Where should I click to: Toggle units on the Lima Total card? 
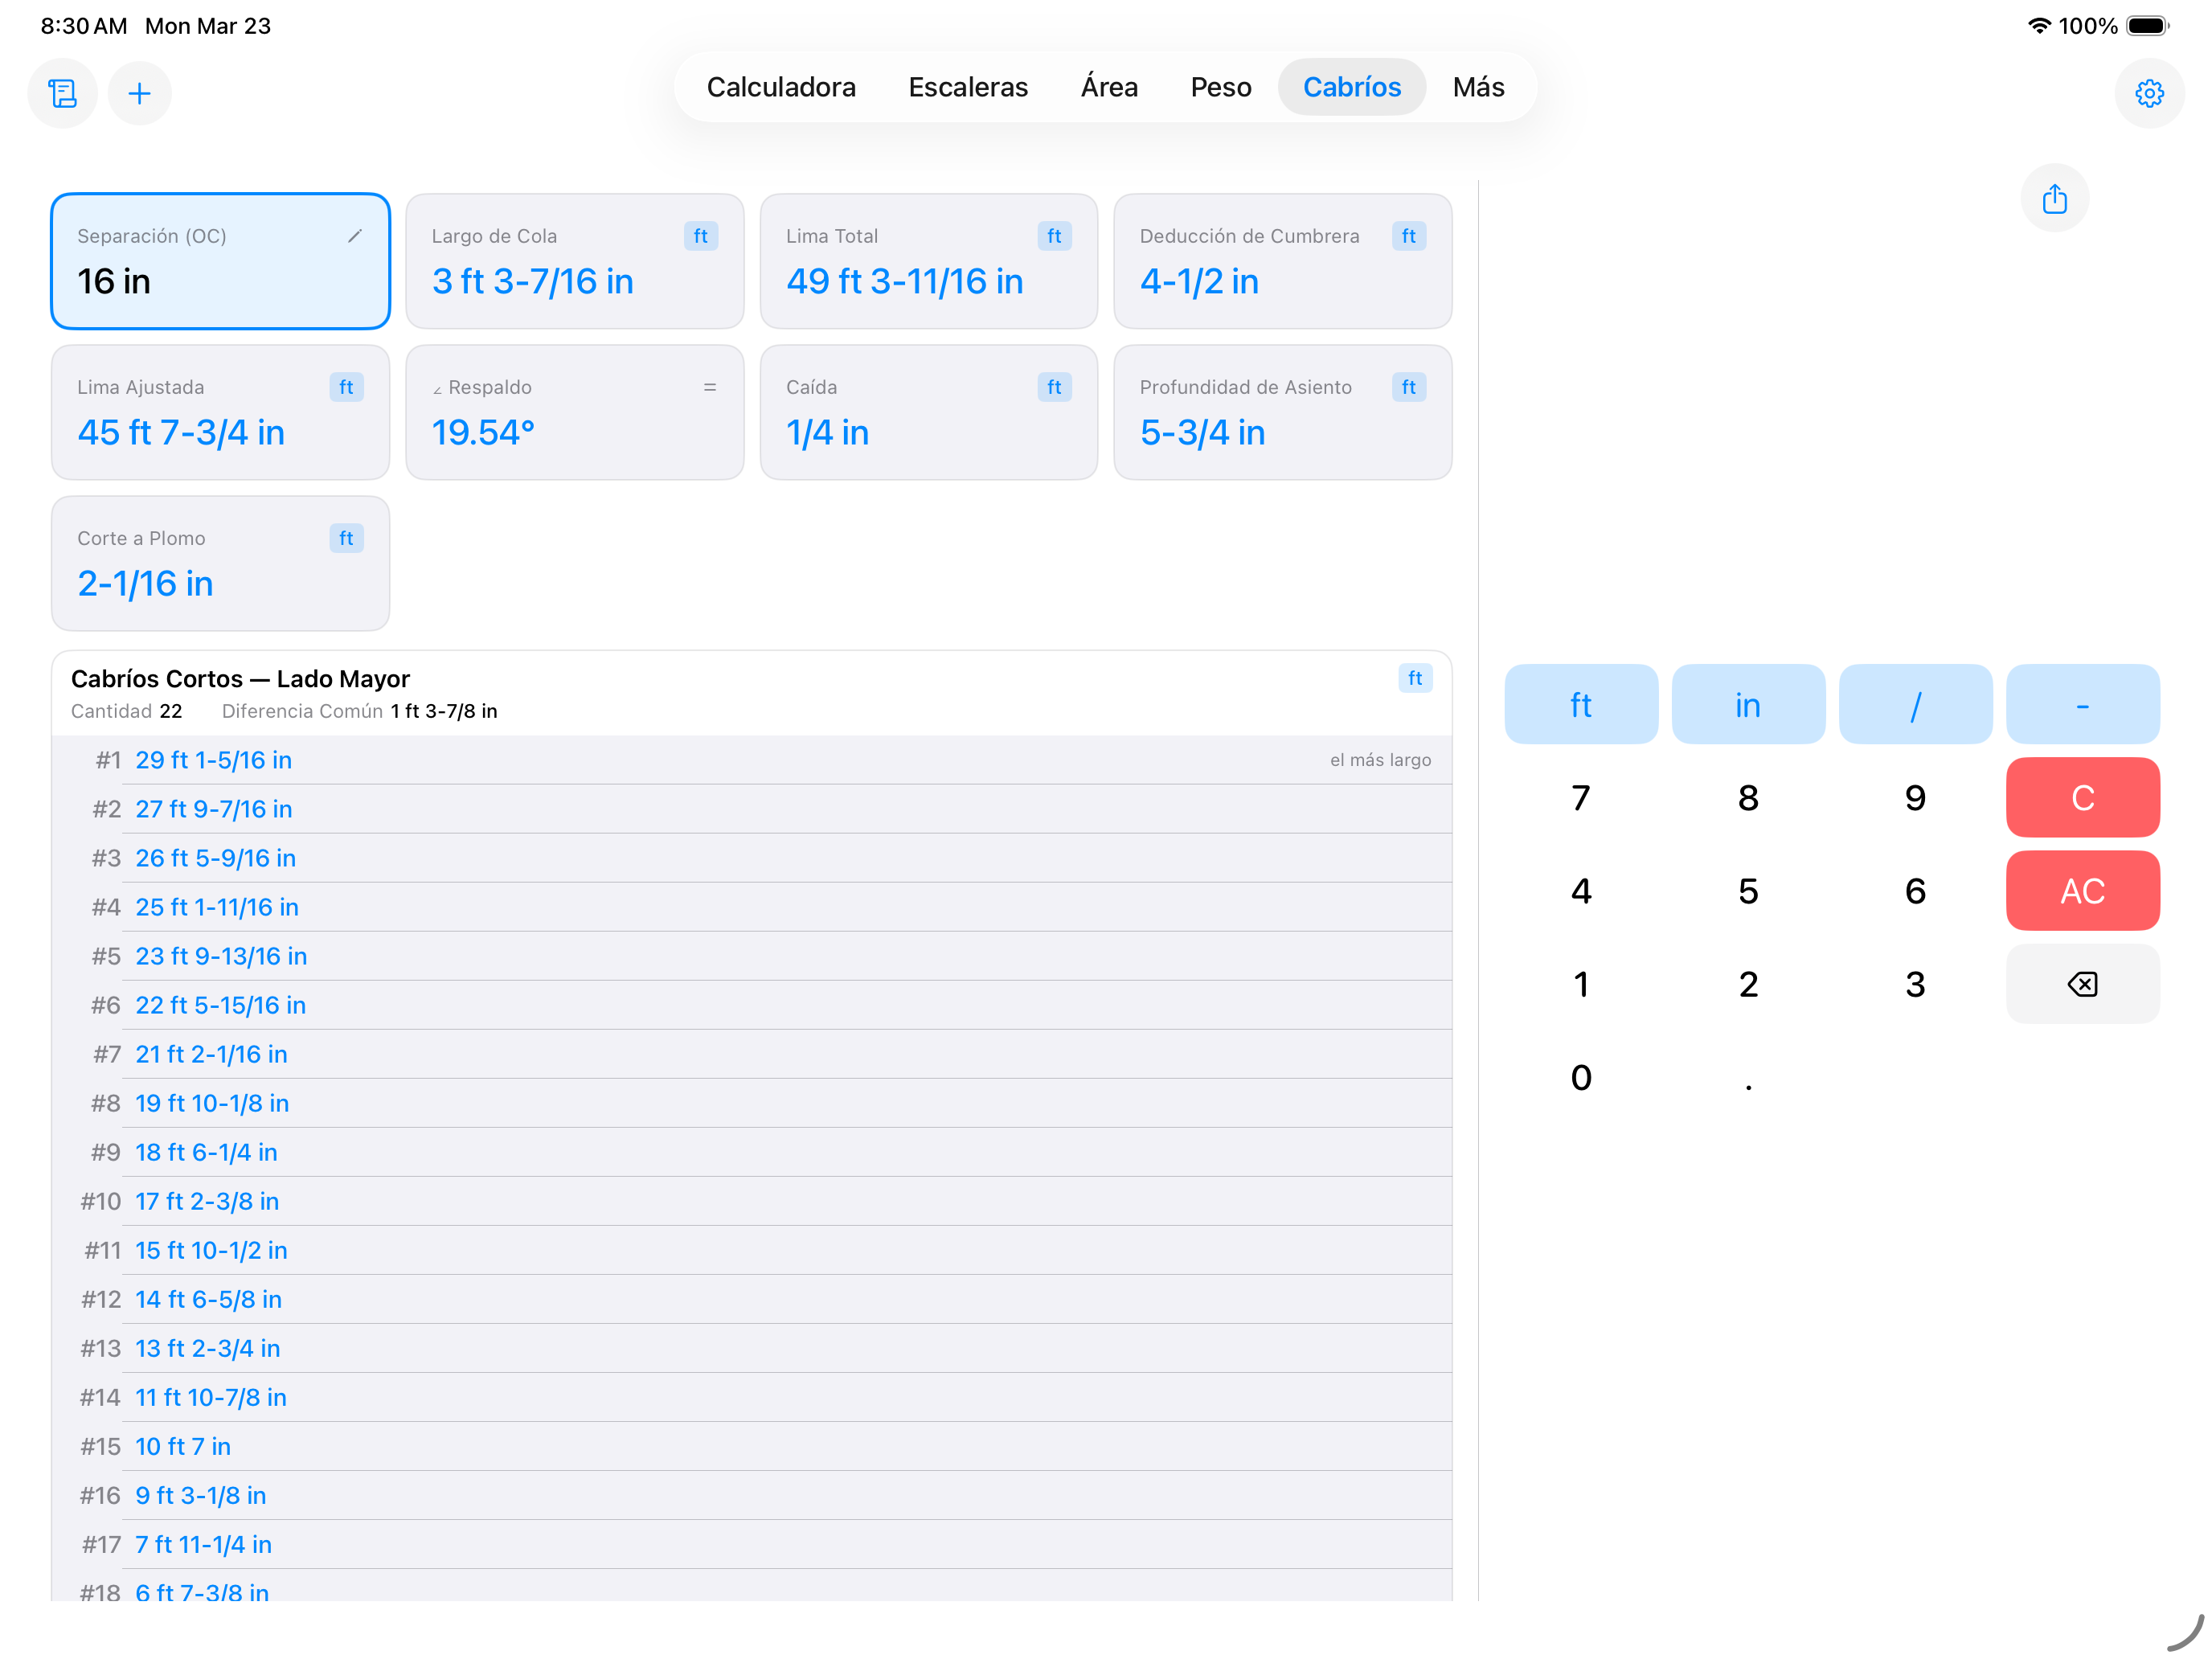(x=1055, y=236)
